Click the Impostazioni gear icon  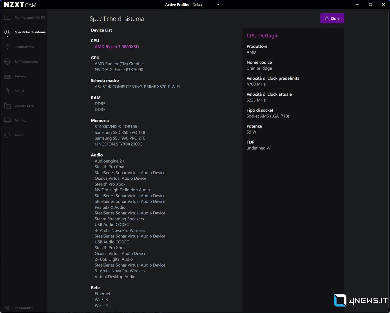point(8,308)
